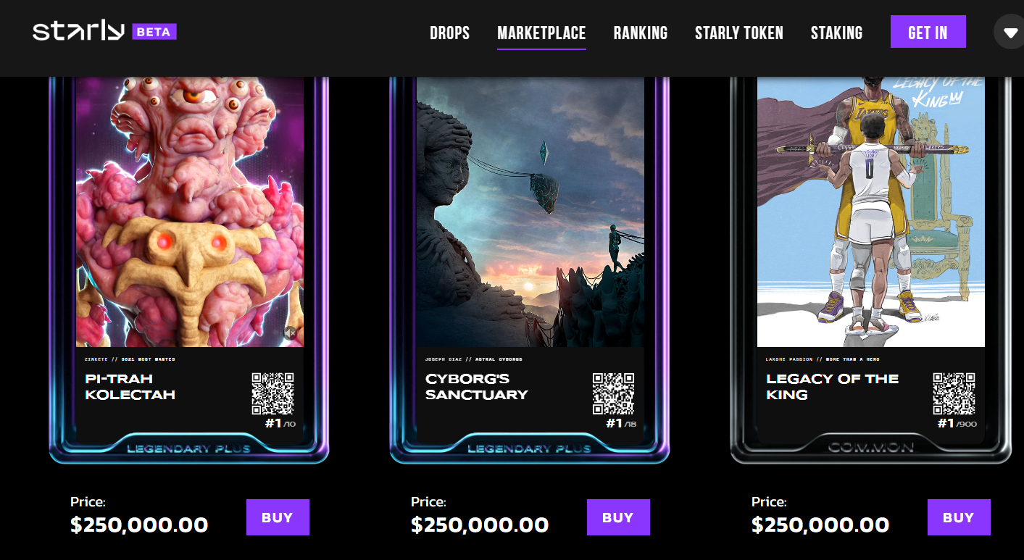Toggle the muted sound icon on Pi-Trah Kolectah artwork

click(290, 333)
